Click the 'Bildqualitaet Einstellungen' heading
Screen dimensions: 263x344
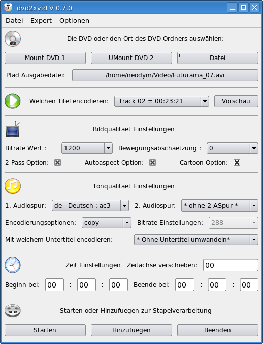(x=134, y=129)
